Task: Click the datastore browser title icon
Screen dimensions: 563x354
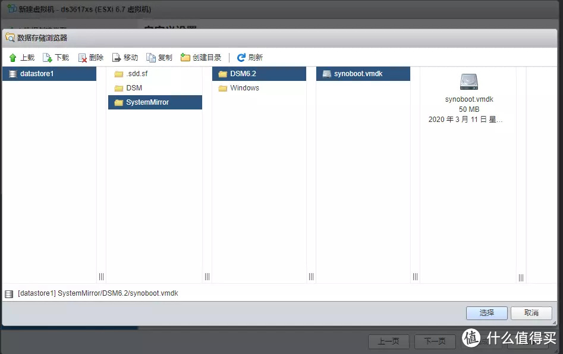Action: click(x=10, y=37)
